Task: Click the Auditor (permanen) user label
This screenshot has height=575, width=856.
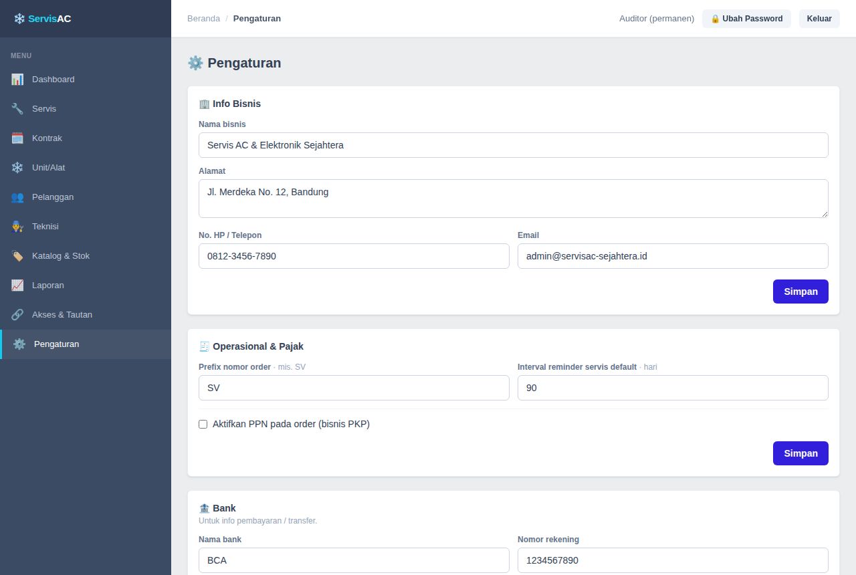Action: point(657,19)
